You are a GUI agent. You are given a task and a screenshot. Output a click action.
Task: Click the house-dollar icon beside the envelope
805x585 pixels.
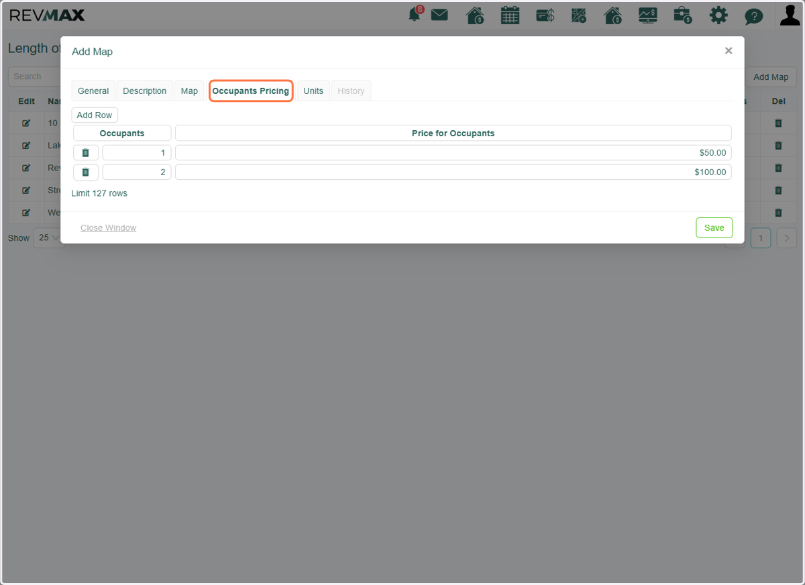475,15
